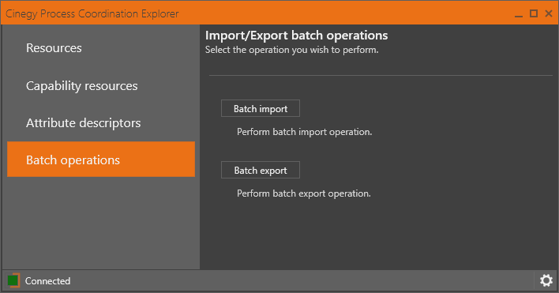Click the 'Import/Export batch operations' heading
Screen dimensions: 559x293
pyautogui.click(x=296, y=36)
